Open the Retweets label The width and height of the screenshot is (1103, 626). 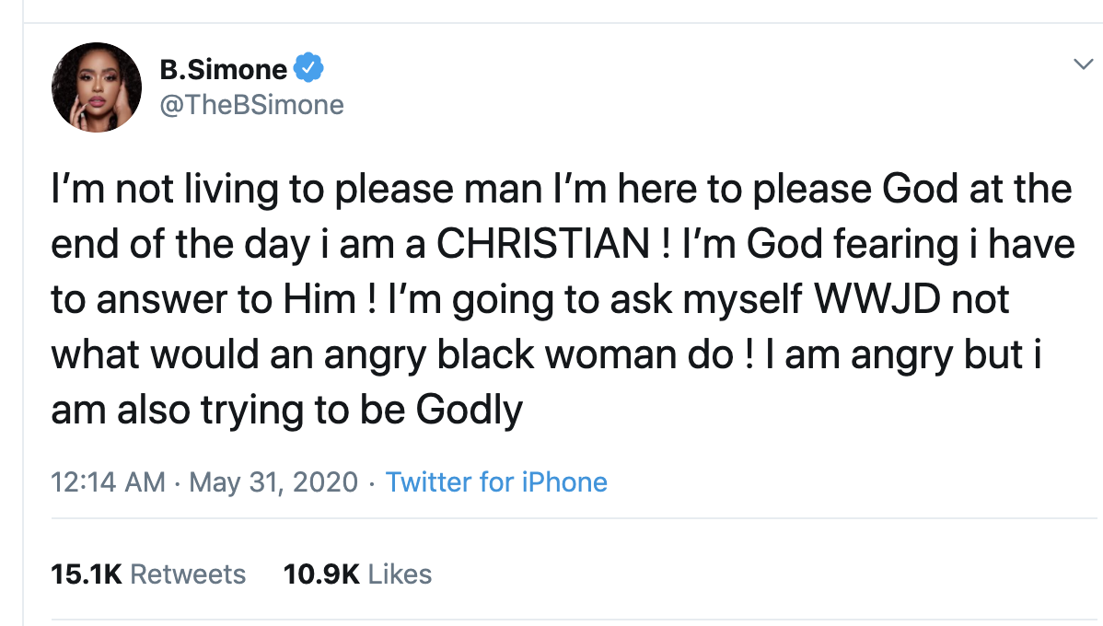pyautogui.click(x=188, y=574)
